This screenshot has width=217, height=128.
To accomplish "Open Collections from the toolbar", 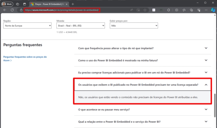I will pos(191,10).
